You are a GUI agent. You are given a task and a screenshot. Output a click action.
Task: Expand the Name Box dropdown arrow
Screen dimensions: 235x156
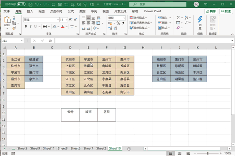22,40
